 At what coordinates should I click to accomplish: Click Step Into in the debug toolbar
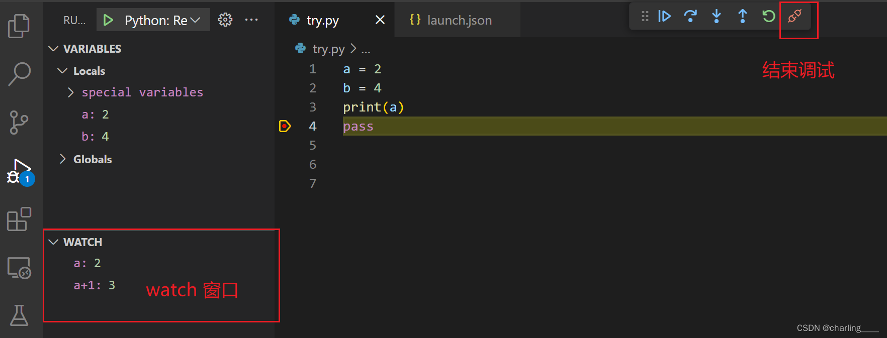tap(717, 16)
